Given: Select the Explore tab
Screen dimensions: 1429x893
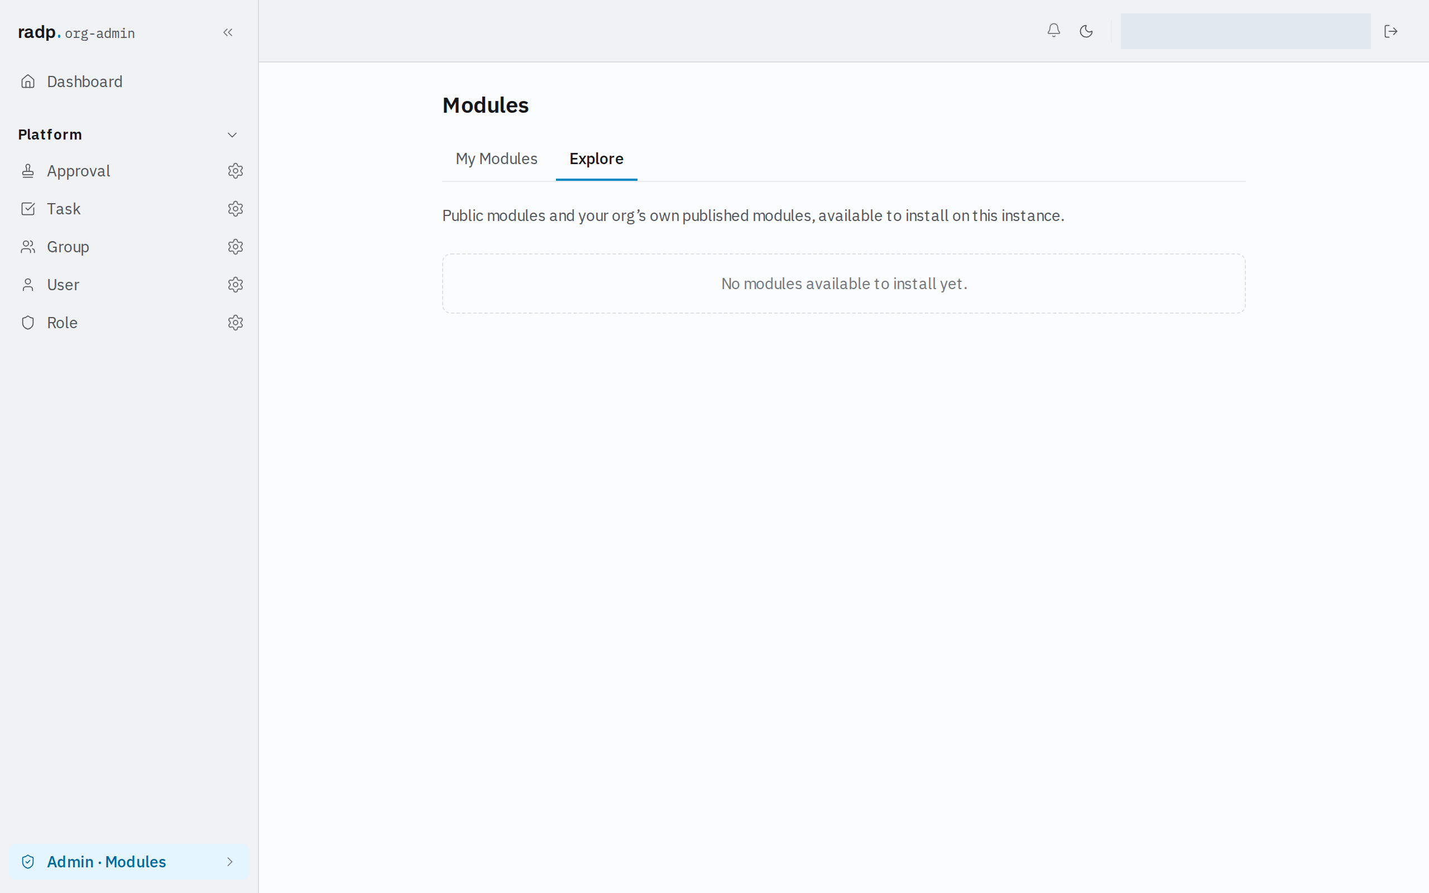Looking at the screenshot, I should [596, 159].
